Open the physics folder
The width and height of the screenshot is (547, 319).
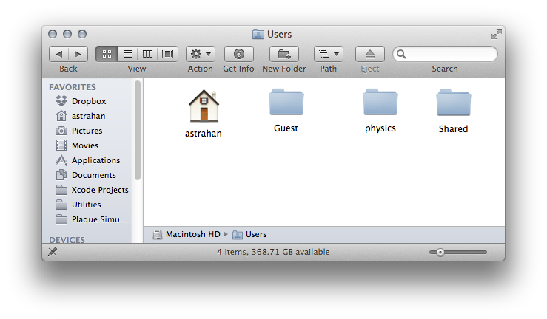click(380, 103)
